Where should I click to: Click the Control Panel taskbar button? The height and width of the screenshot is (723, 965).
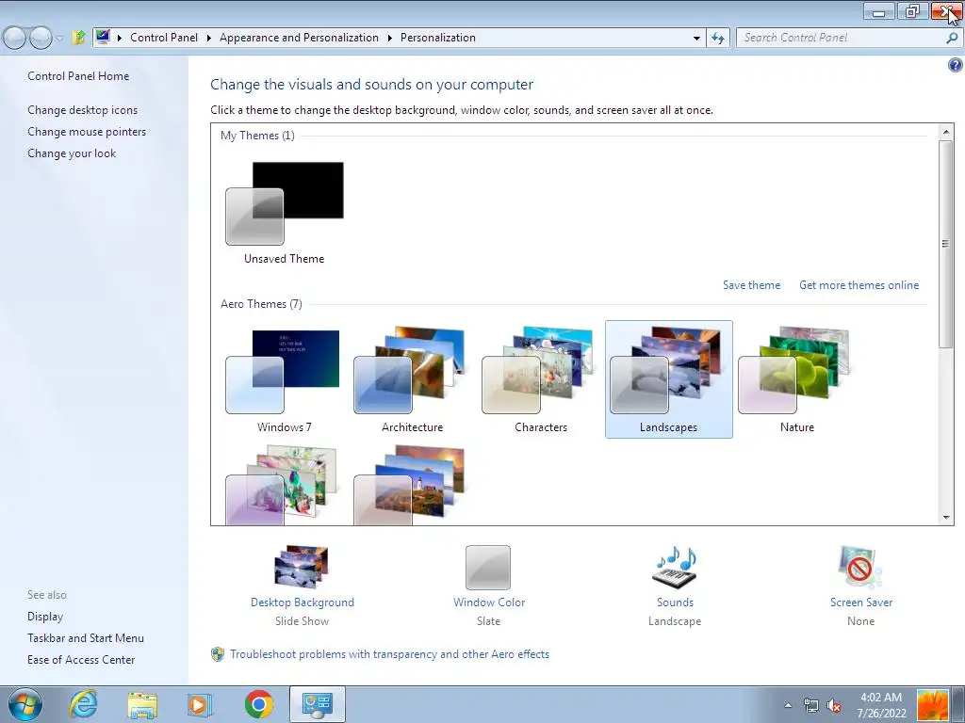tap(318, 704)
